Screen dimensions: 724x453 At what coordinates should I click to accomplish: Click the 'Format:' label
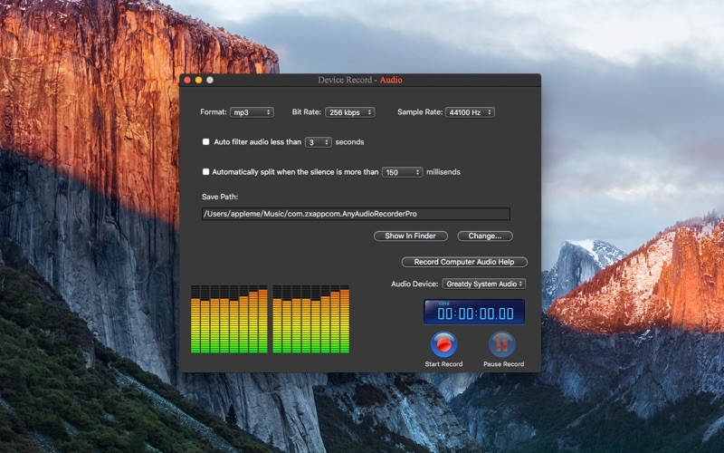(214, 111)
